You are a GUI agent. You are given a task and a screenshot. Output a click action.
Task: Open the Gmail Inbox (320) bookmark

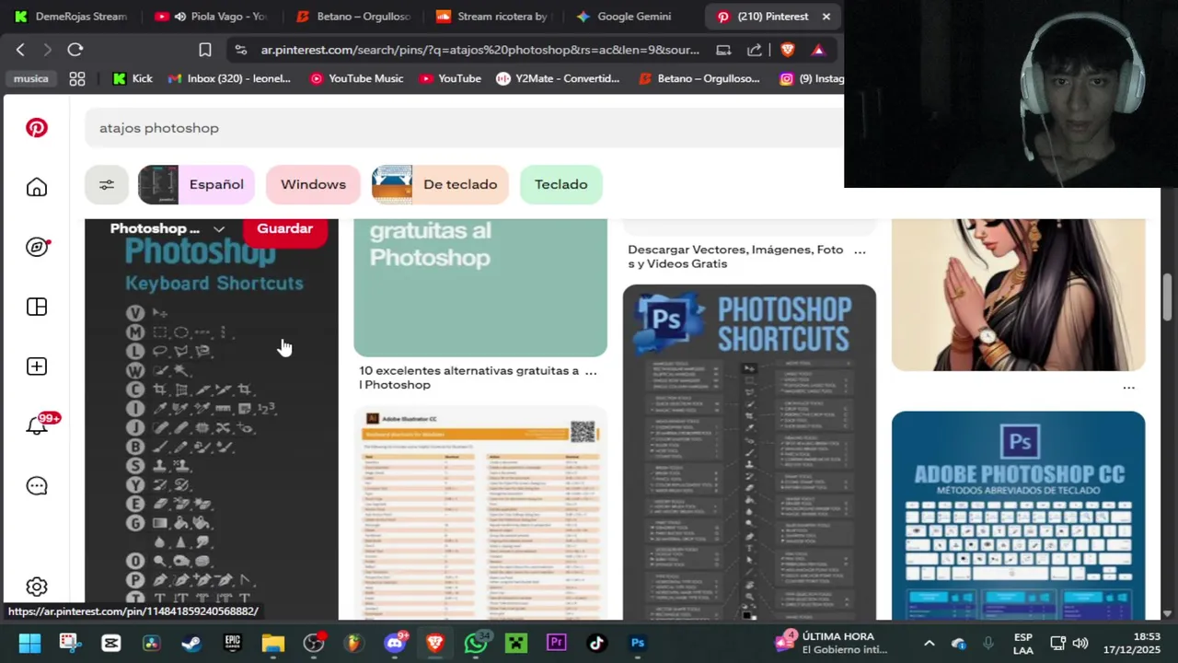(229, 78)
